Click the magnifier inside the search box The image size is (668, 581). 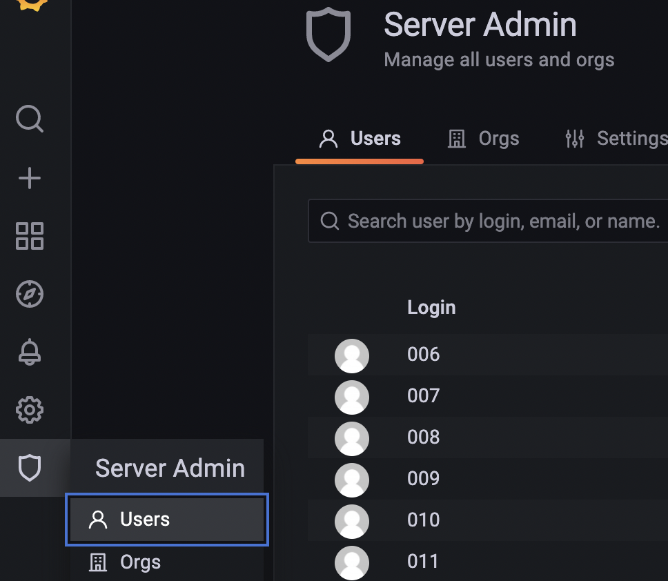click(329, 221)
